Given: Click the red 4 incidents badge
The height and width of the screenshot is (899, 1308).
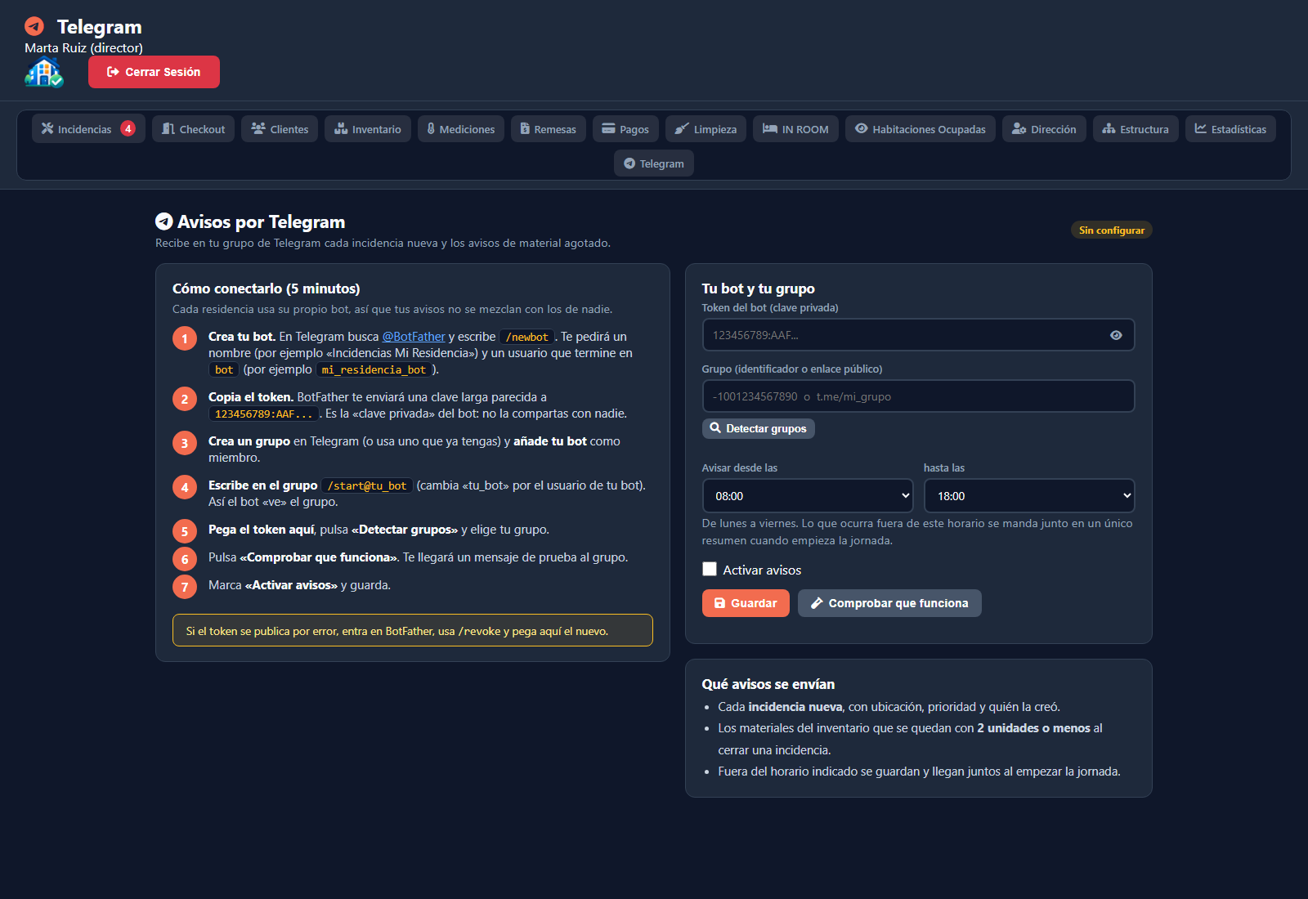Looking at the screenshot, I should [x=128, y=128].
